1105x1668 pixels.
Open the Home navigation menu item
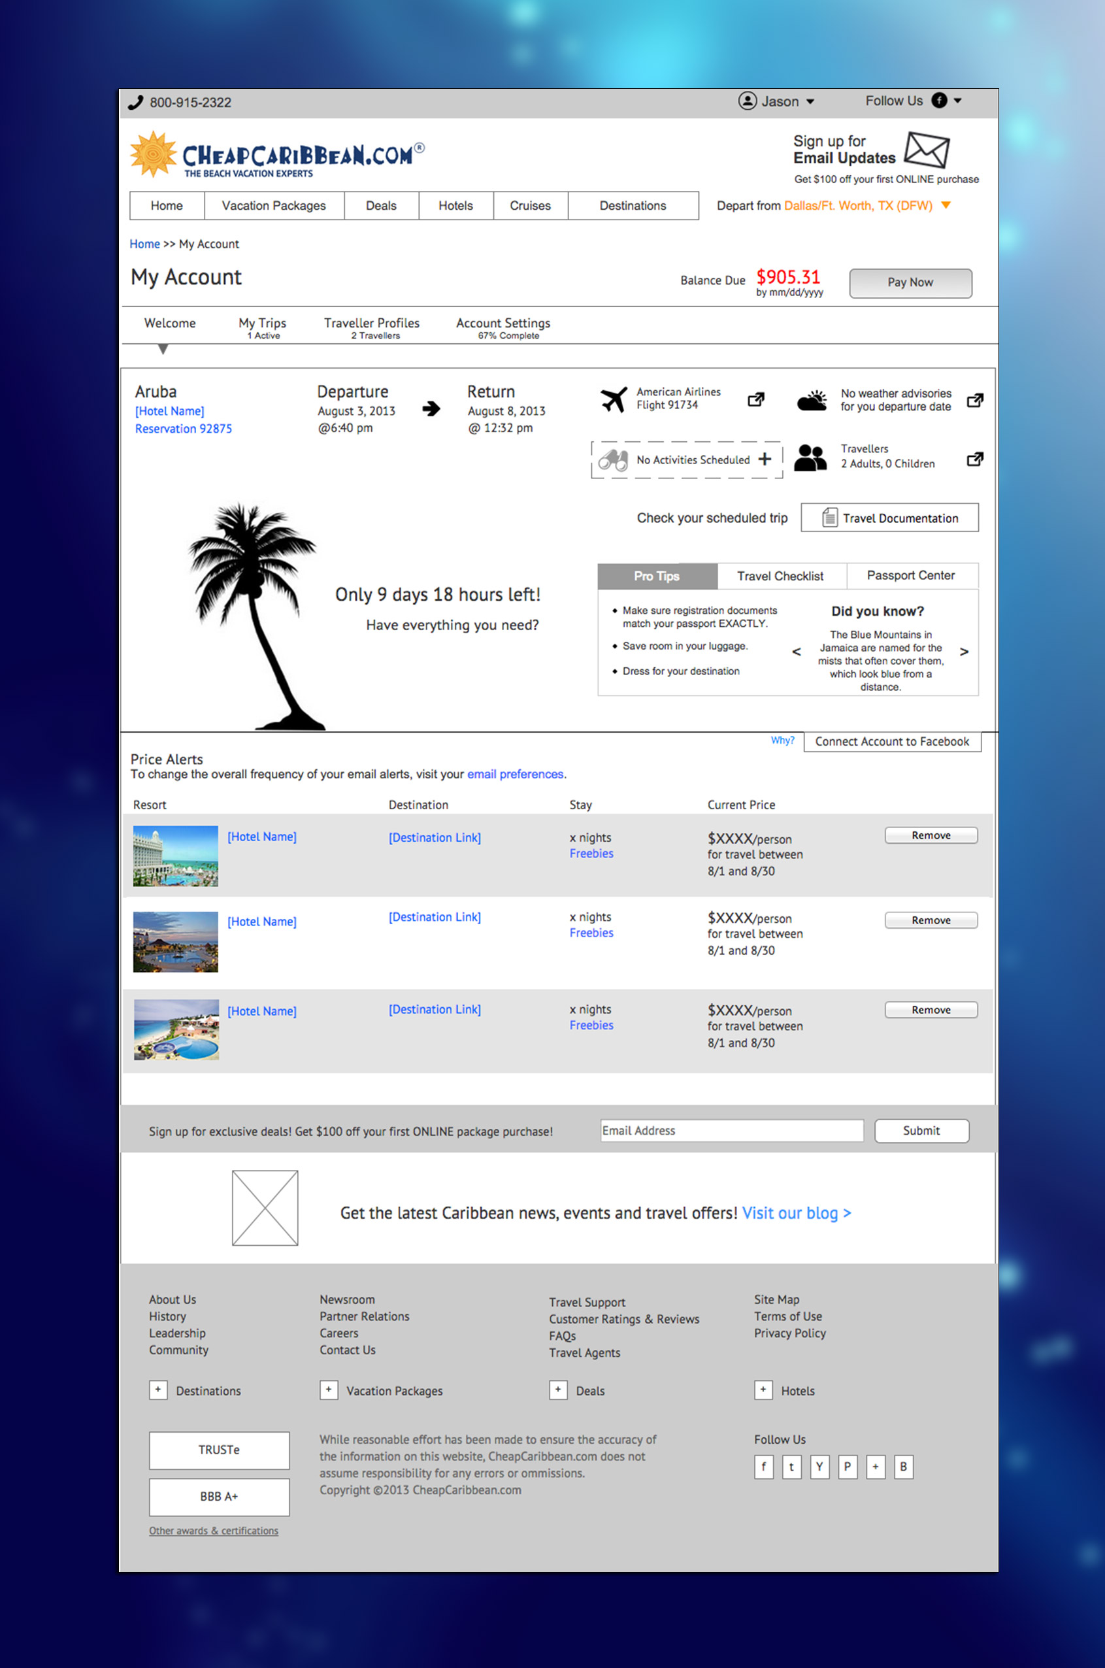[x=167, y=206]
